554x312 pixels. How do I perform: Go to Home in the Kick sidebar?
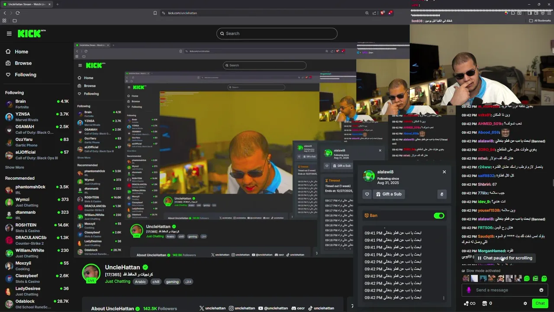click(x=16, y=52)
